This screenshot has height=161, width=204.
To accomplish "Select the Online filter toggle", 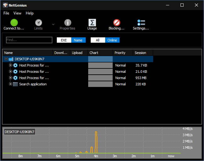I will click(112, 40).
